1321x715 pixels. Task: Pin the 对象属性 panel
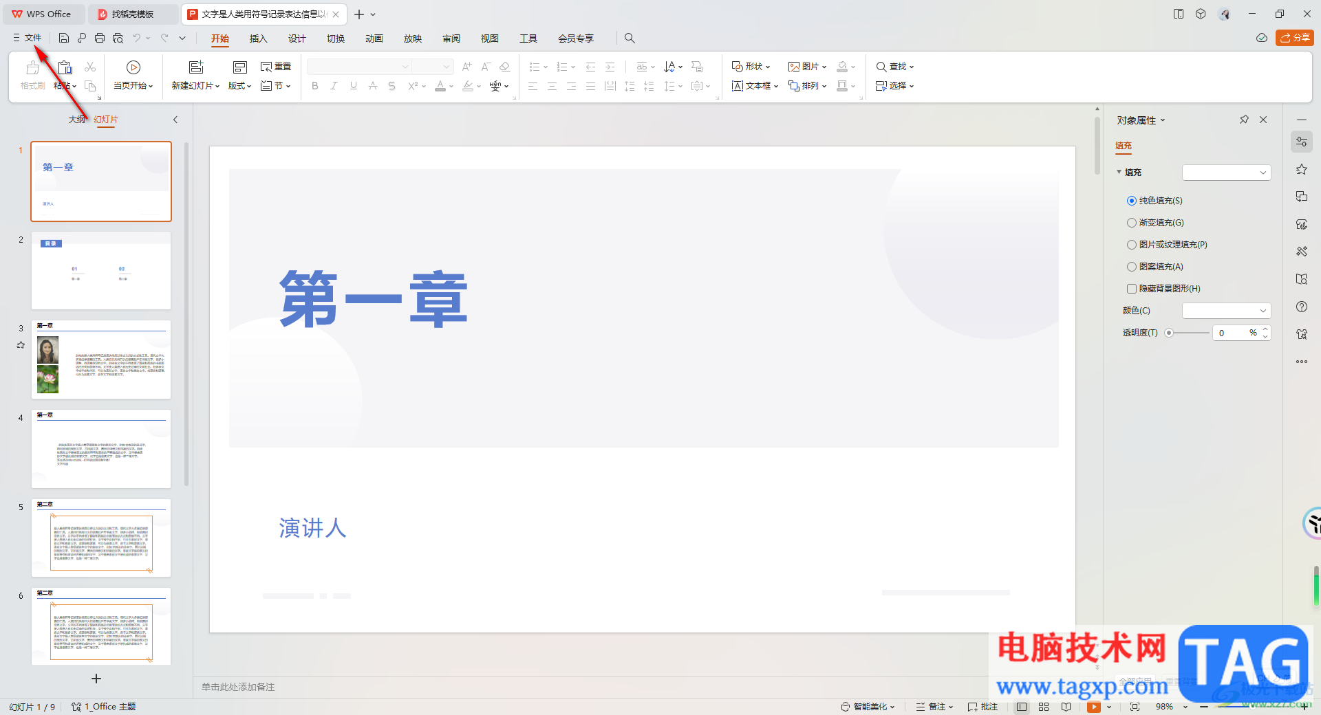pos(1244,120)
